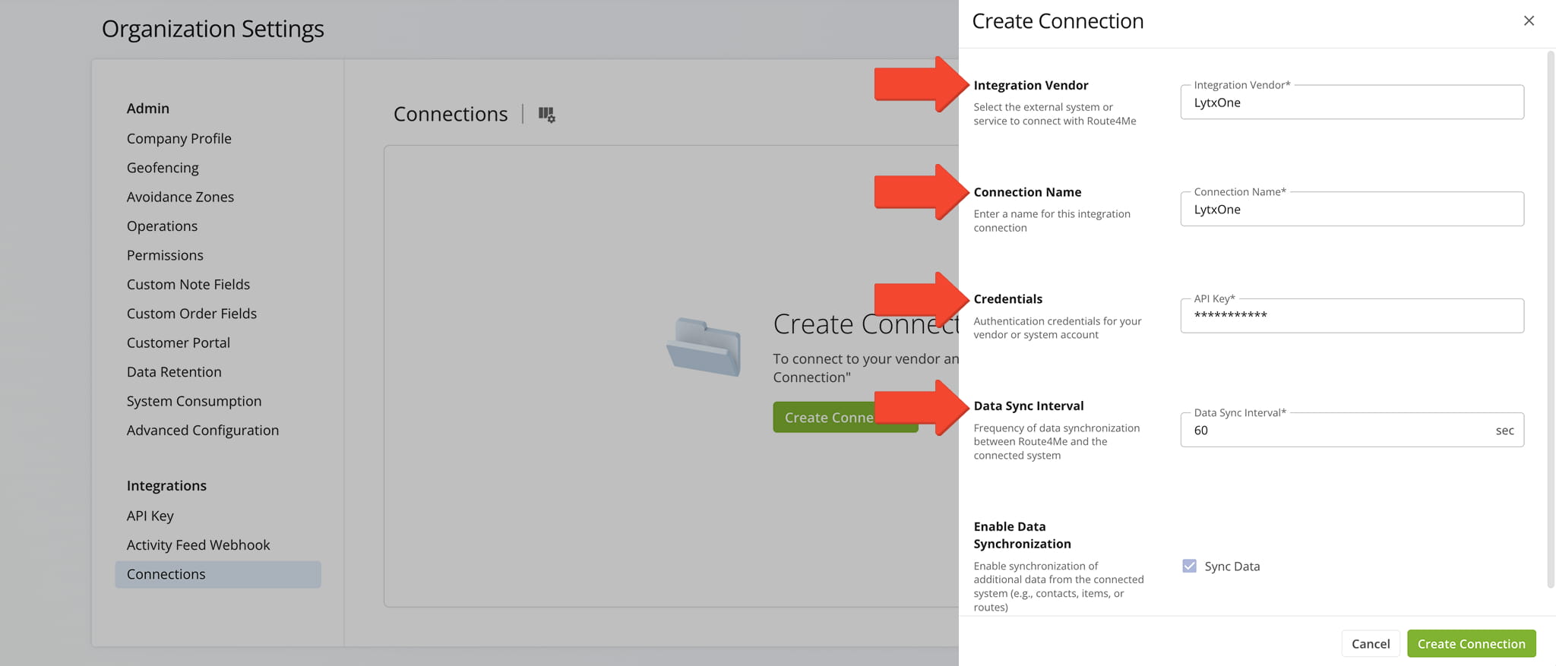Go to Geofencing settings
1556x666 pixels.
163,168
